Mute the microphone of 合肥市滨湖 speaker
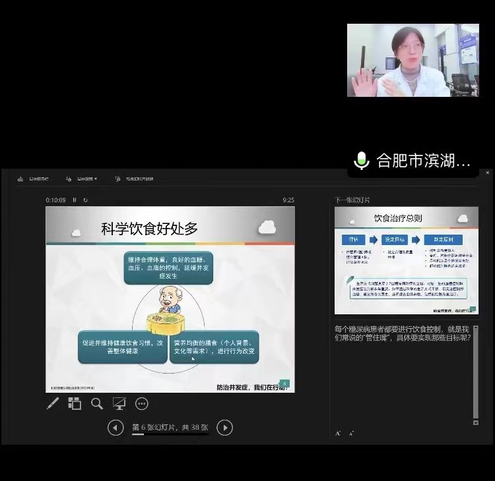Image resolution: width=495 pixels, height=481 pixels. [x=361, y=161]
